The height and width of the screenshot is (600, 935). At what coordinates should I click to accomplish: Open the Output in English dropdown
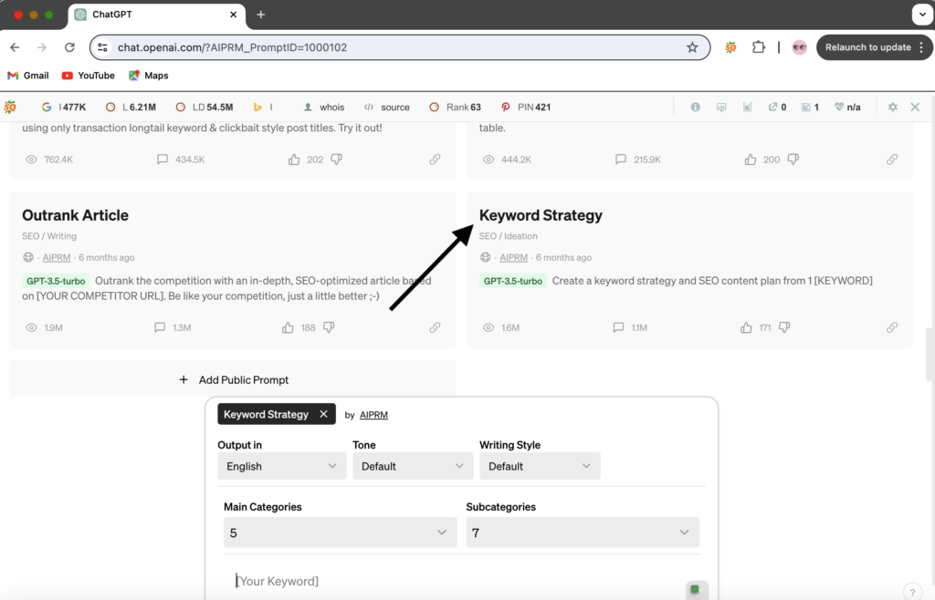pyautogui.click(x=281, y=466)
